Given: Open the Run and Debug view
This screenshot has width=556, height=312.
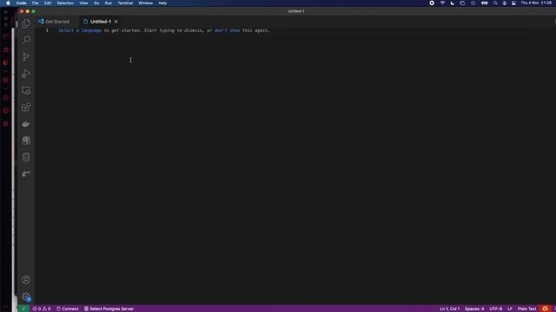Looking at the screenshot, I should pos(26,74).
